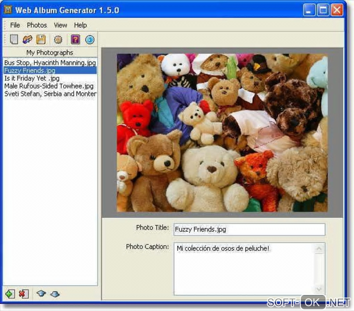The image size is (354, 311).
Task: Click the My Photographs list header
Action: pos(50,52)
